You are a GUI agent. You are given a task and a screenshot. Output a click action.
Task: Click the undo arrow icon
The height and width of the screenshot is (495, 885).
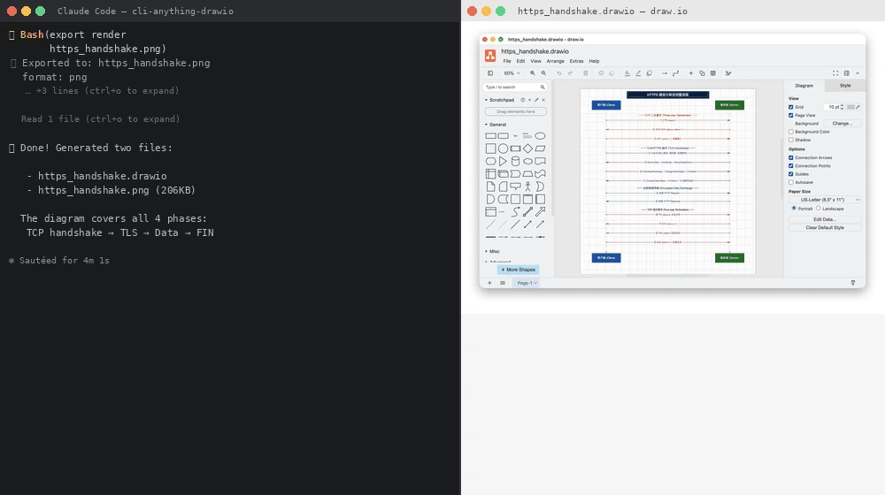(558, 73)
